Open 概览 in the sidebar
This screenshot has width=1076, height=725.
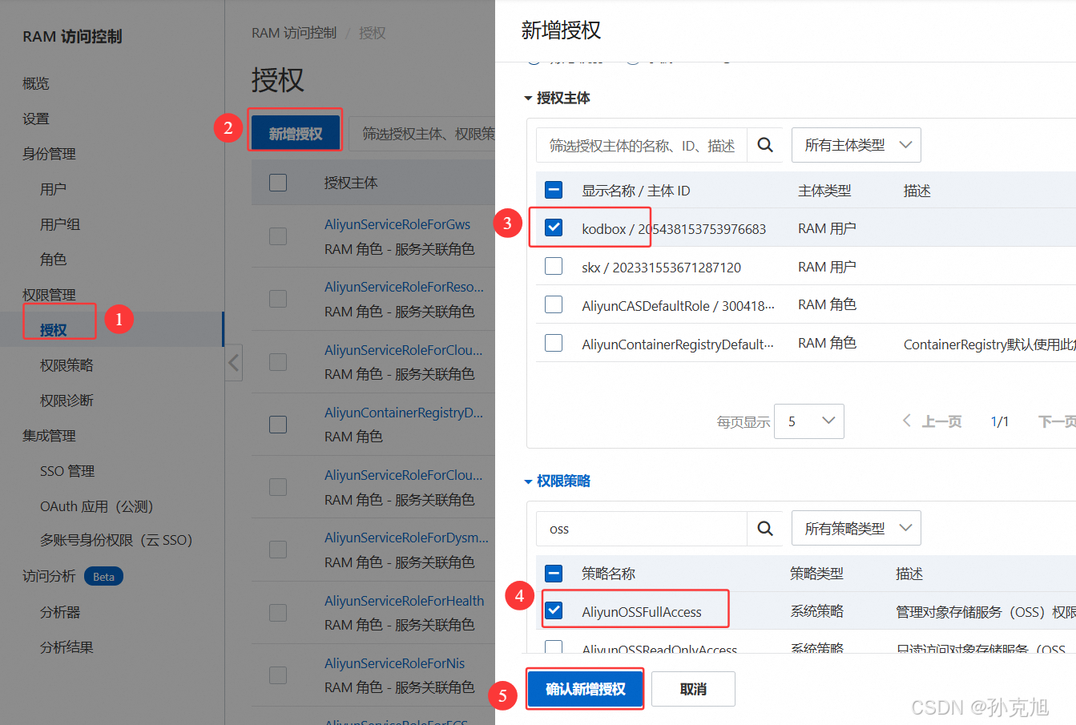[x=36, y=83]
